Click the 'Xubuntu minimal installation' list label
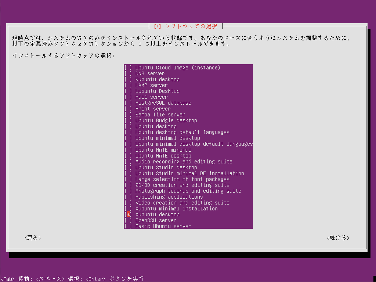Screen dimensions: 376x282 click(177, 209)
